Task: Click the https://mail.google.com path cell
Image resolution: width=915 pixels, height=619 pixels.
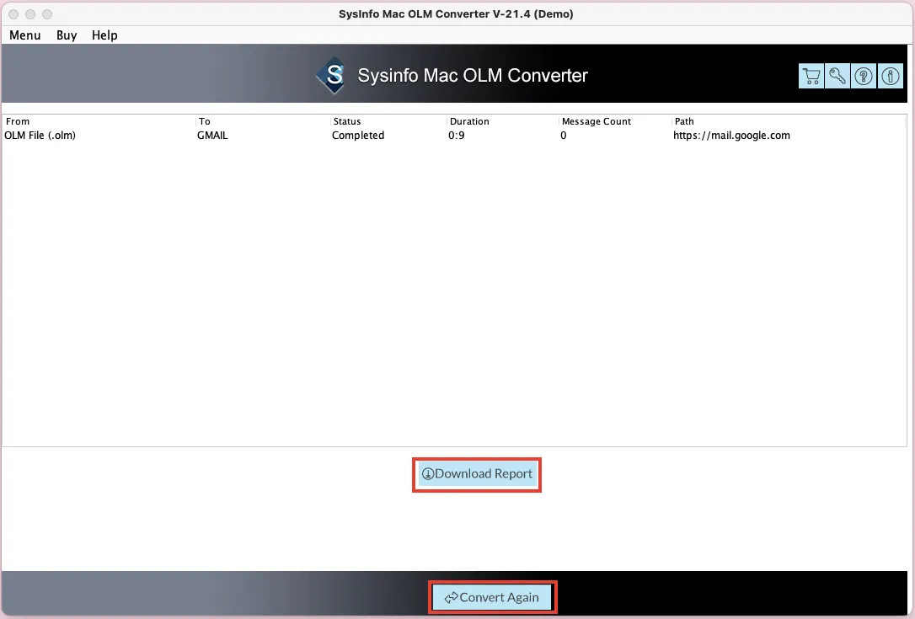Action: pos(731,136)
